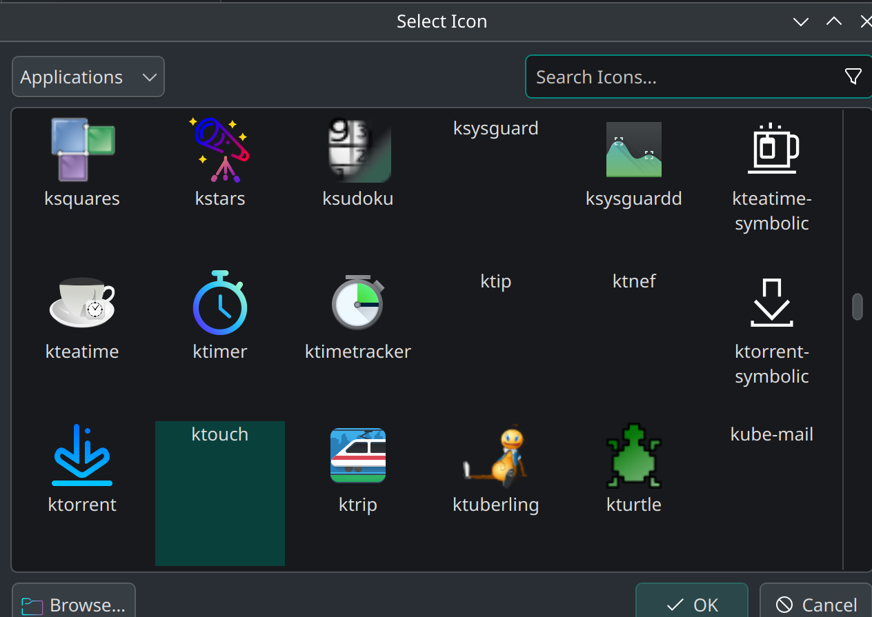
Task: Collapse the dialog with the up chevron
Action: pyautogui.click(x=833, y=21)
